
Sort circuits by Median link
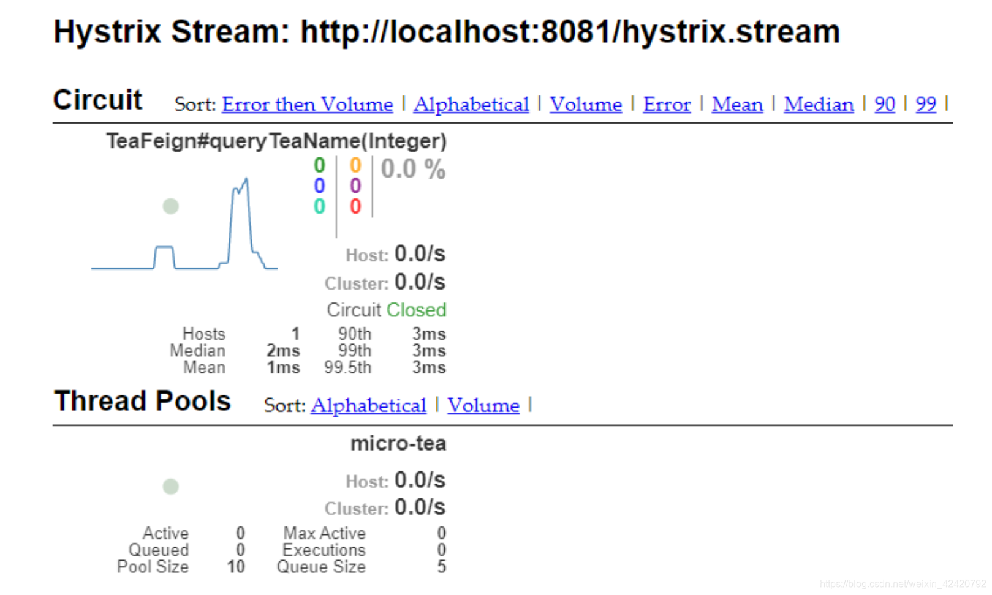tap(819, 105)
